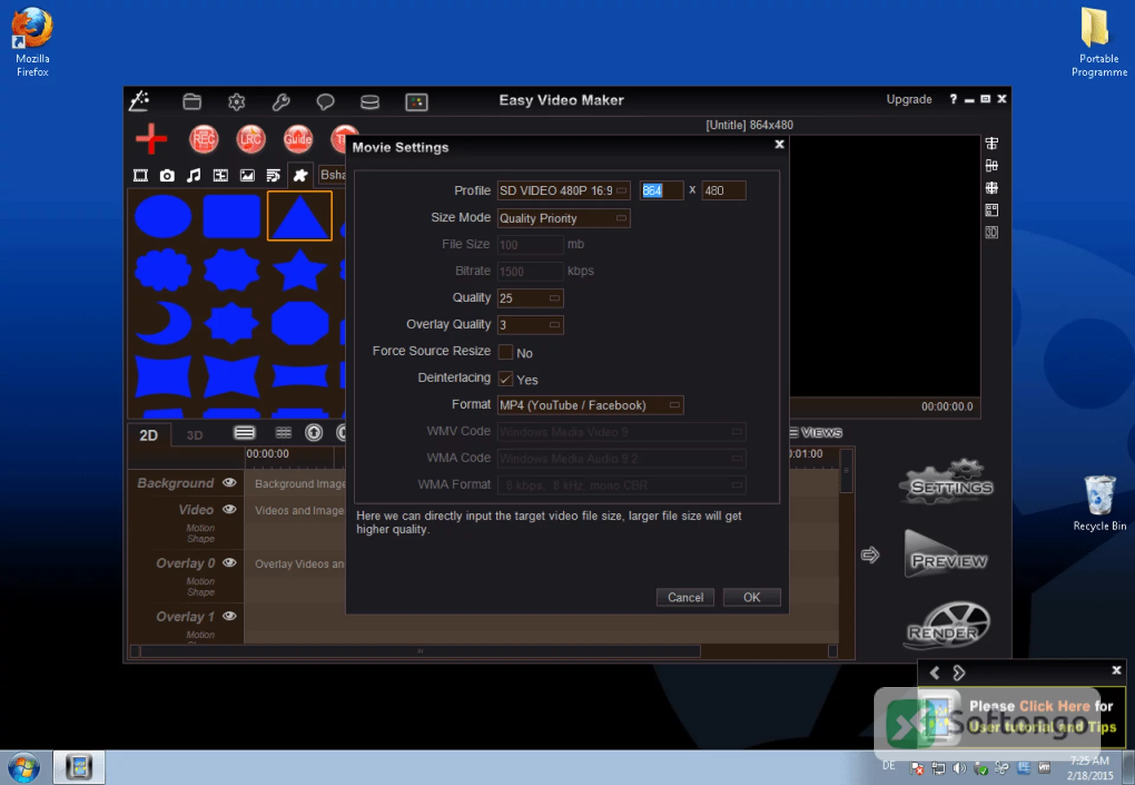
Task: Open the Quality dropdown
Action: (530, 298)
